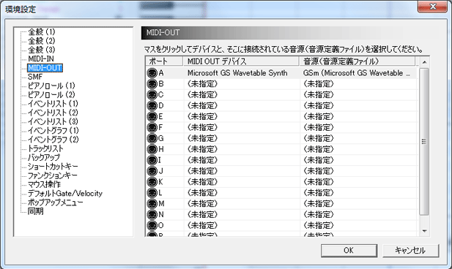Screen dimensions: 452x269
Task: Click the MIDI port icon for port I
Action: (152, 160)
